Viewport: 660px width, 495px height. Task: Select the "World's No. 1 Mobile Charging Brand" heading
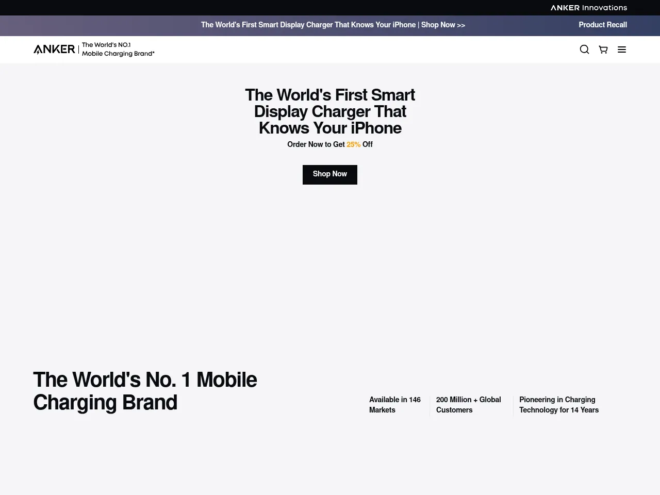(x=145, y=391)
